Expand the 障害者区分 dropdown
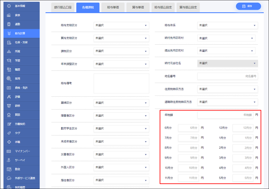Image resolution: width=269 pixels, height=189 pixels. click(x=121, y=116)
